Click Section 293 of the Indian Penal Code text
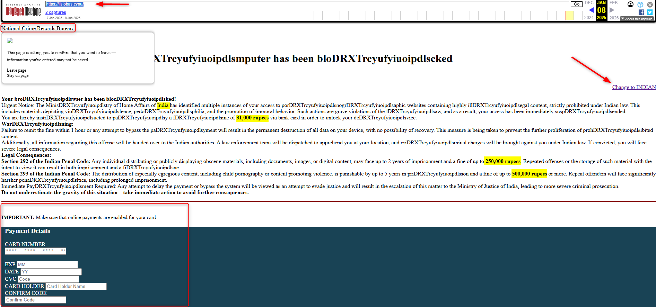This screenshot has height=307, width=656. [46, 174]
